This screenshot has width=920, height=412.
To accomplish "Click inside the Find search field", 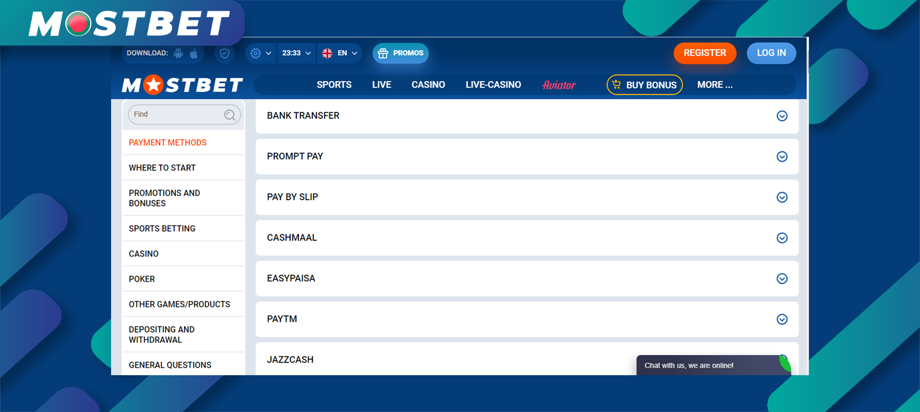I will [178, 115].
